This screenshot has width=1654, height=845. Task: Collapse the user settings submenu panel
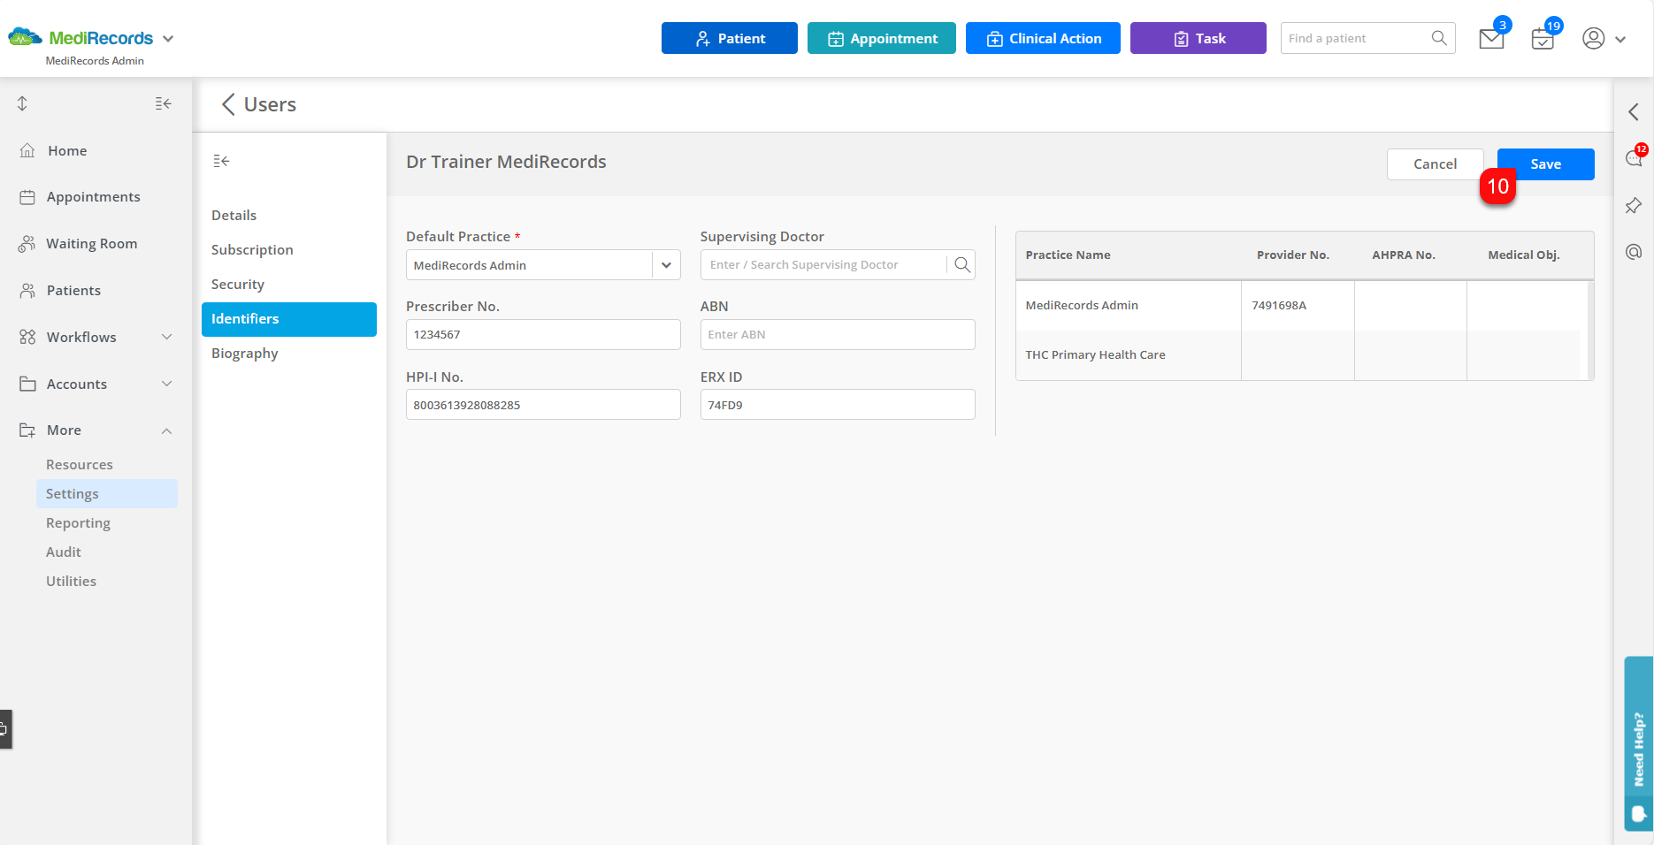pyautogui.click(x=221, y=161)
